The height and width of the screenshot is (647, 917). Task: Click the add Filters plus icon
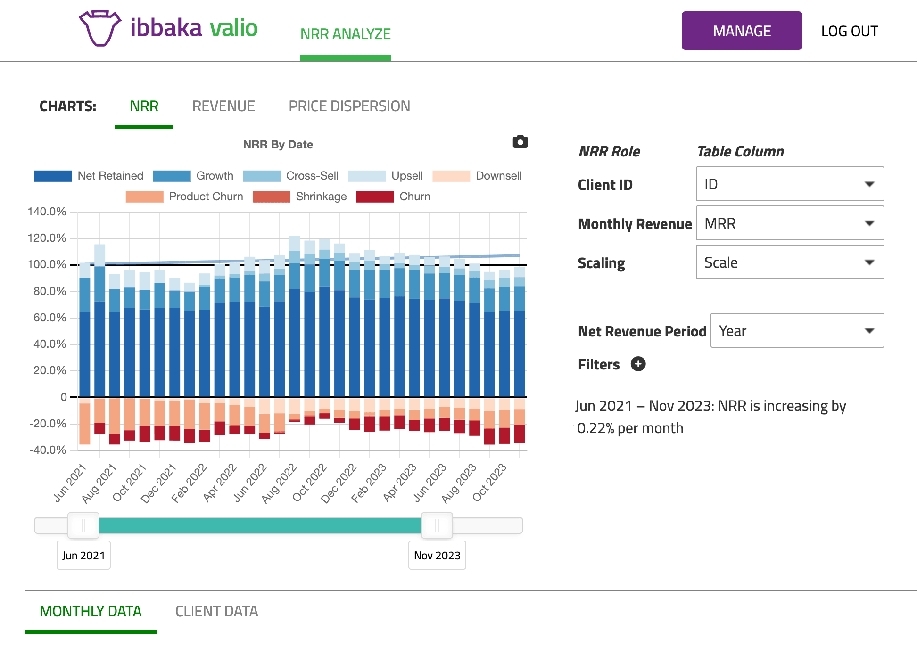point(638,364)
